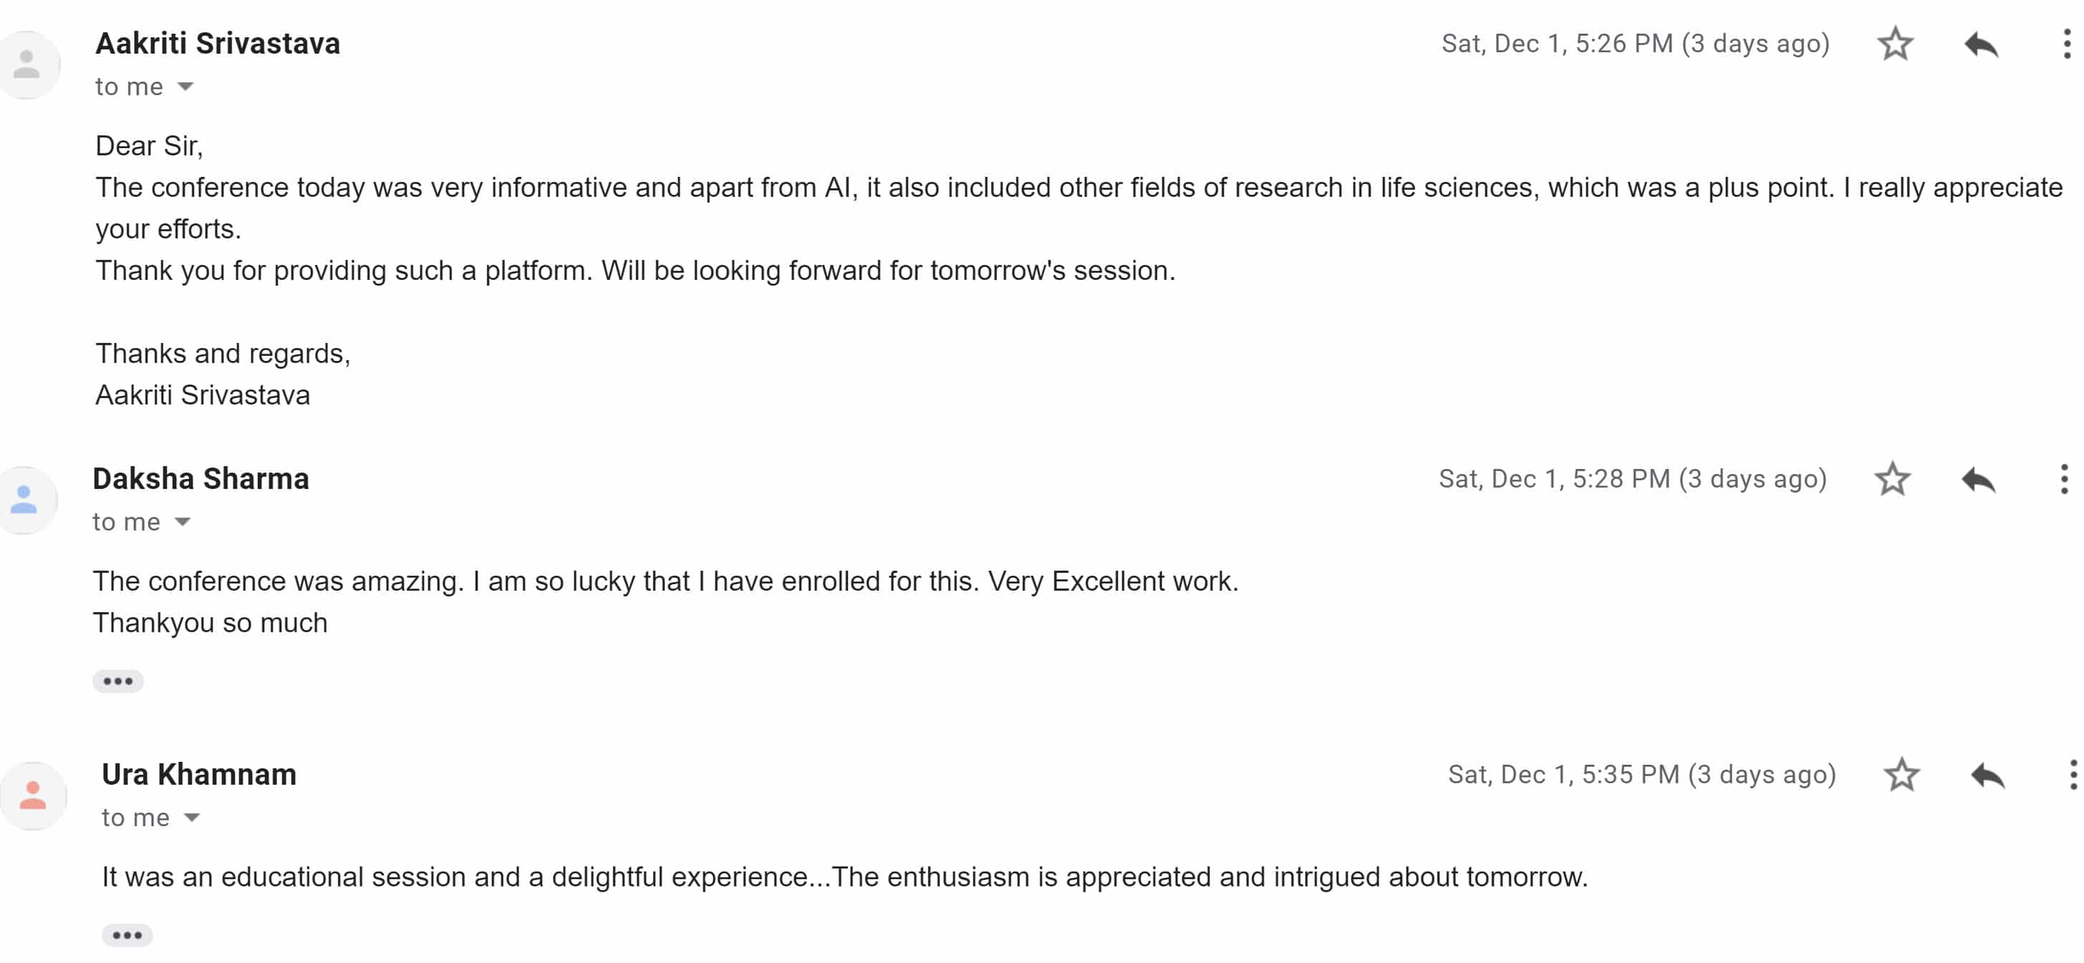This screenshot has height=963, width=2084.
Task: Expand recipient details under Aakriti Srivastava
Action: [185, 86]
